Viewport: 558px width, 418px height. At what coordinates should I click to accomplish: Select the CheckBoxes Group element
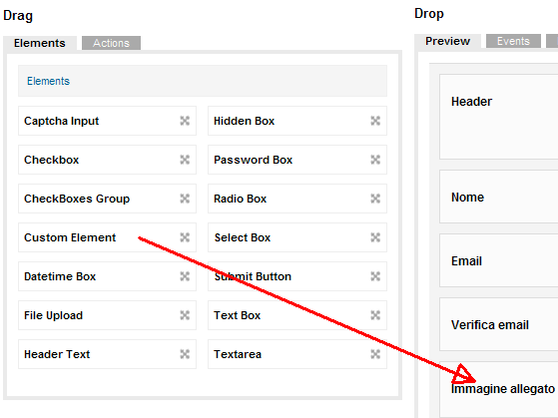[107, 199]
